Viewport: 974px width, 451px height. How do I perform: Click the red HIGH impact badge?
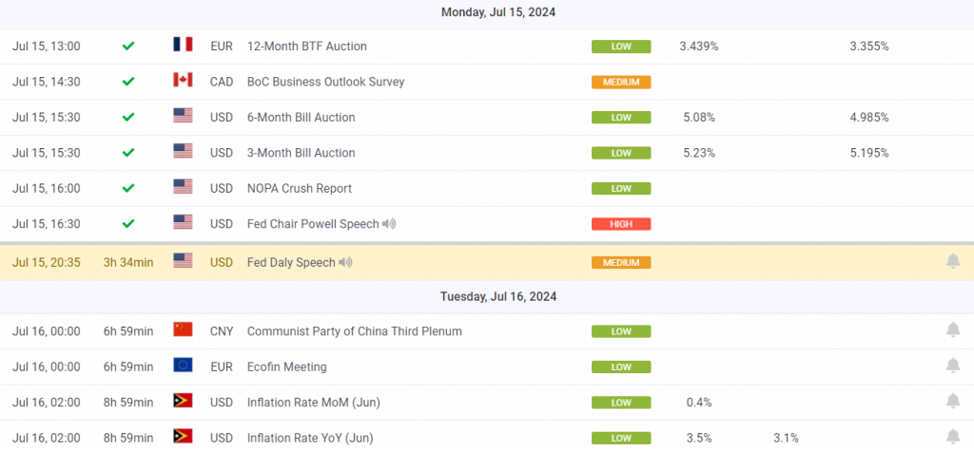(x=620, y=224)
